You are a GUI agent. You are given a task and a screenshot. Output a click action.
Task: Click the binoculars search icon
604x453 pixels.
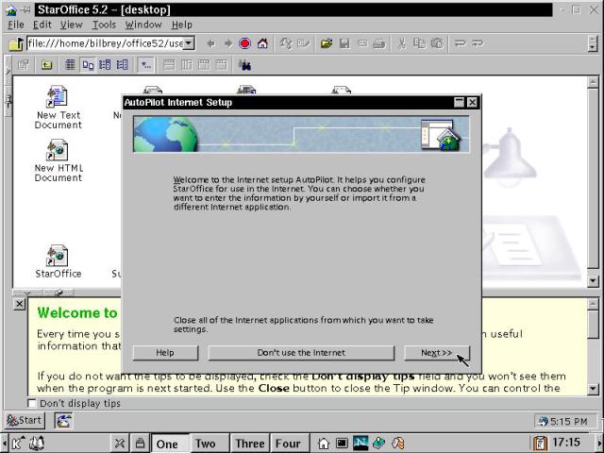[245, 65]
